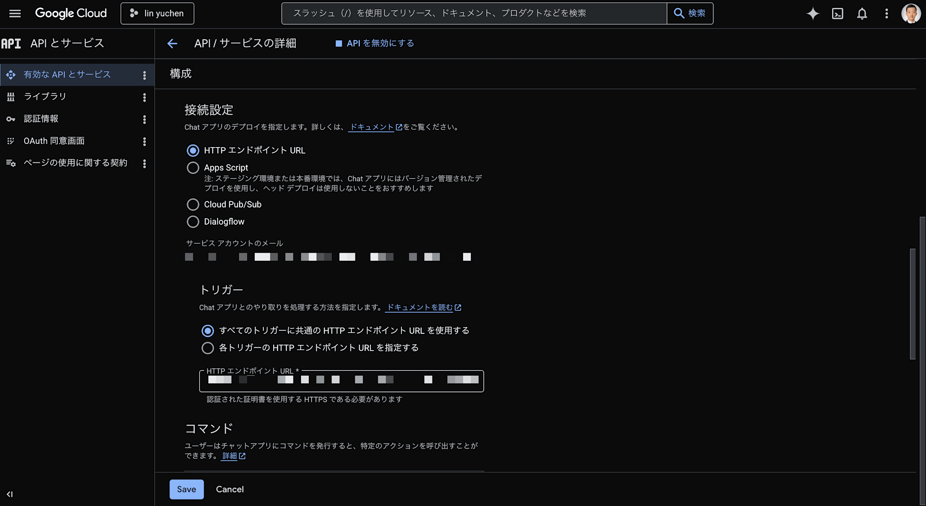Click the library grid icon in sidebar
The image size is (926, 506).
coord(11,97)
